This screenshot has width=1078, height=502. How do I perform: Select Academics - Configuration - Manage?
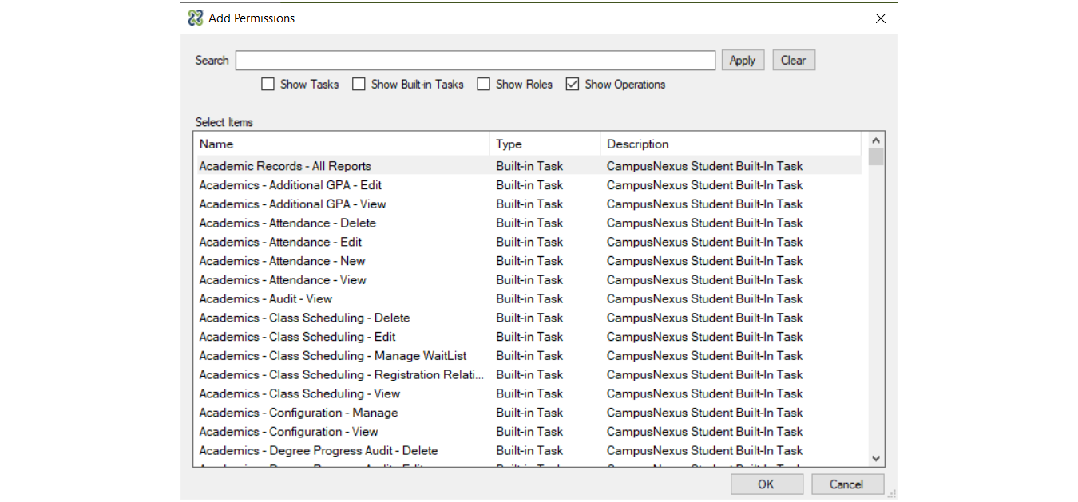pos(528,413)
